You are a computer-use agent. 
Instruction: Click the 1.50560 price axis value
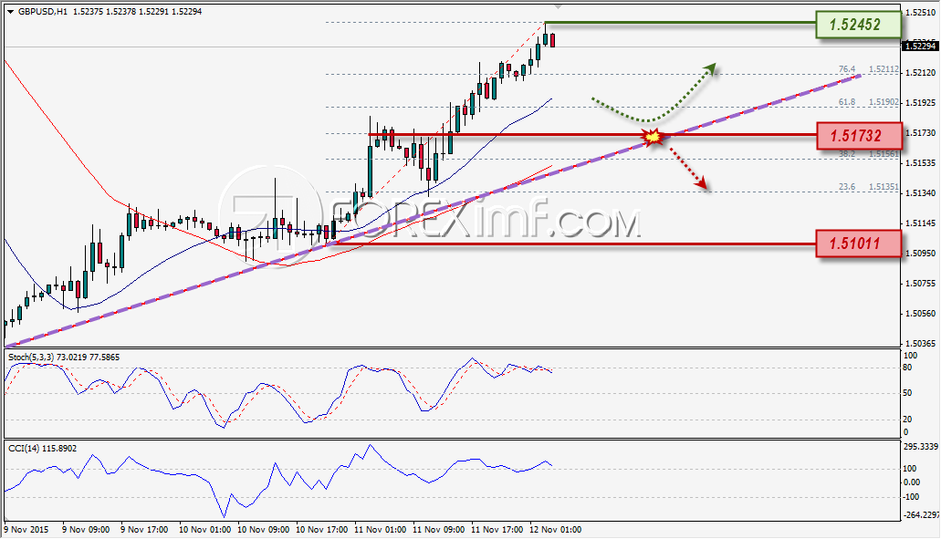point(920,314)
